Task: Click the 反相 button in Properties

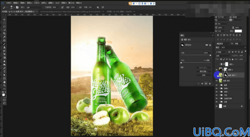Action: [x=204, y=75]
